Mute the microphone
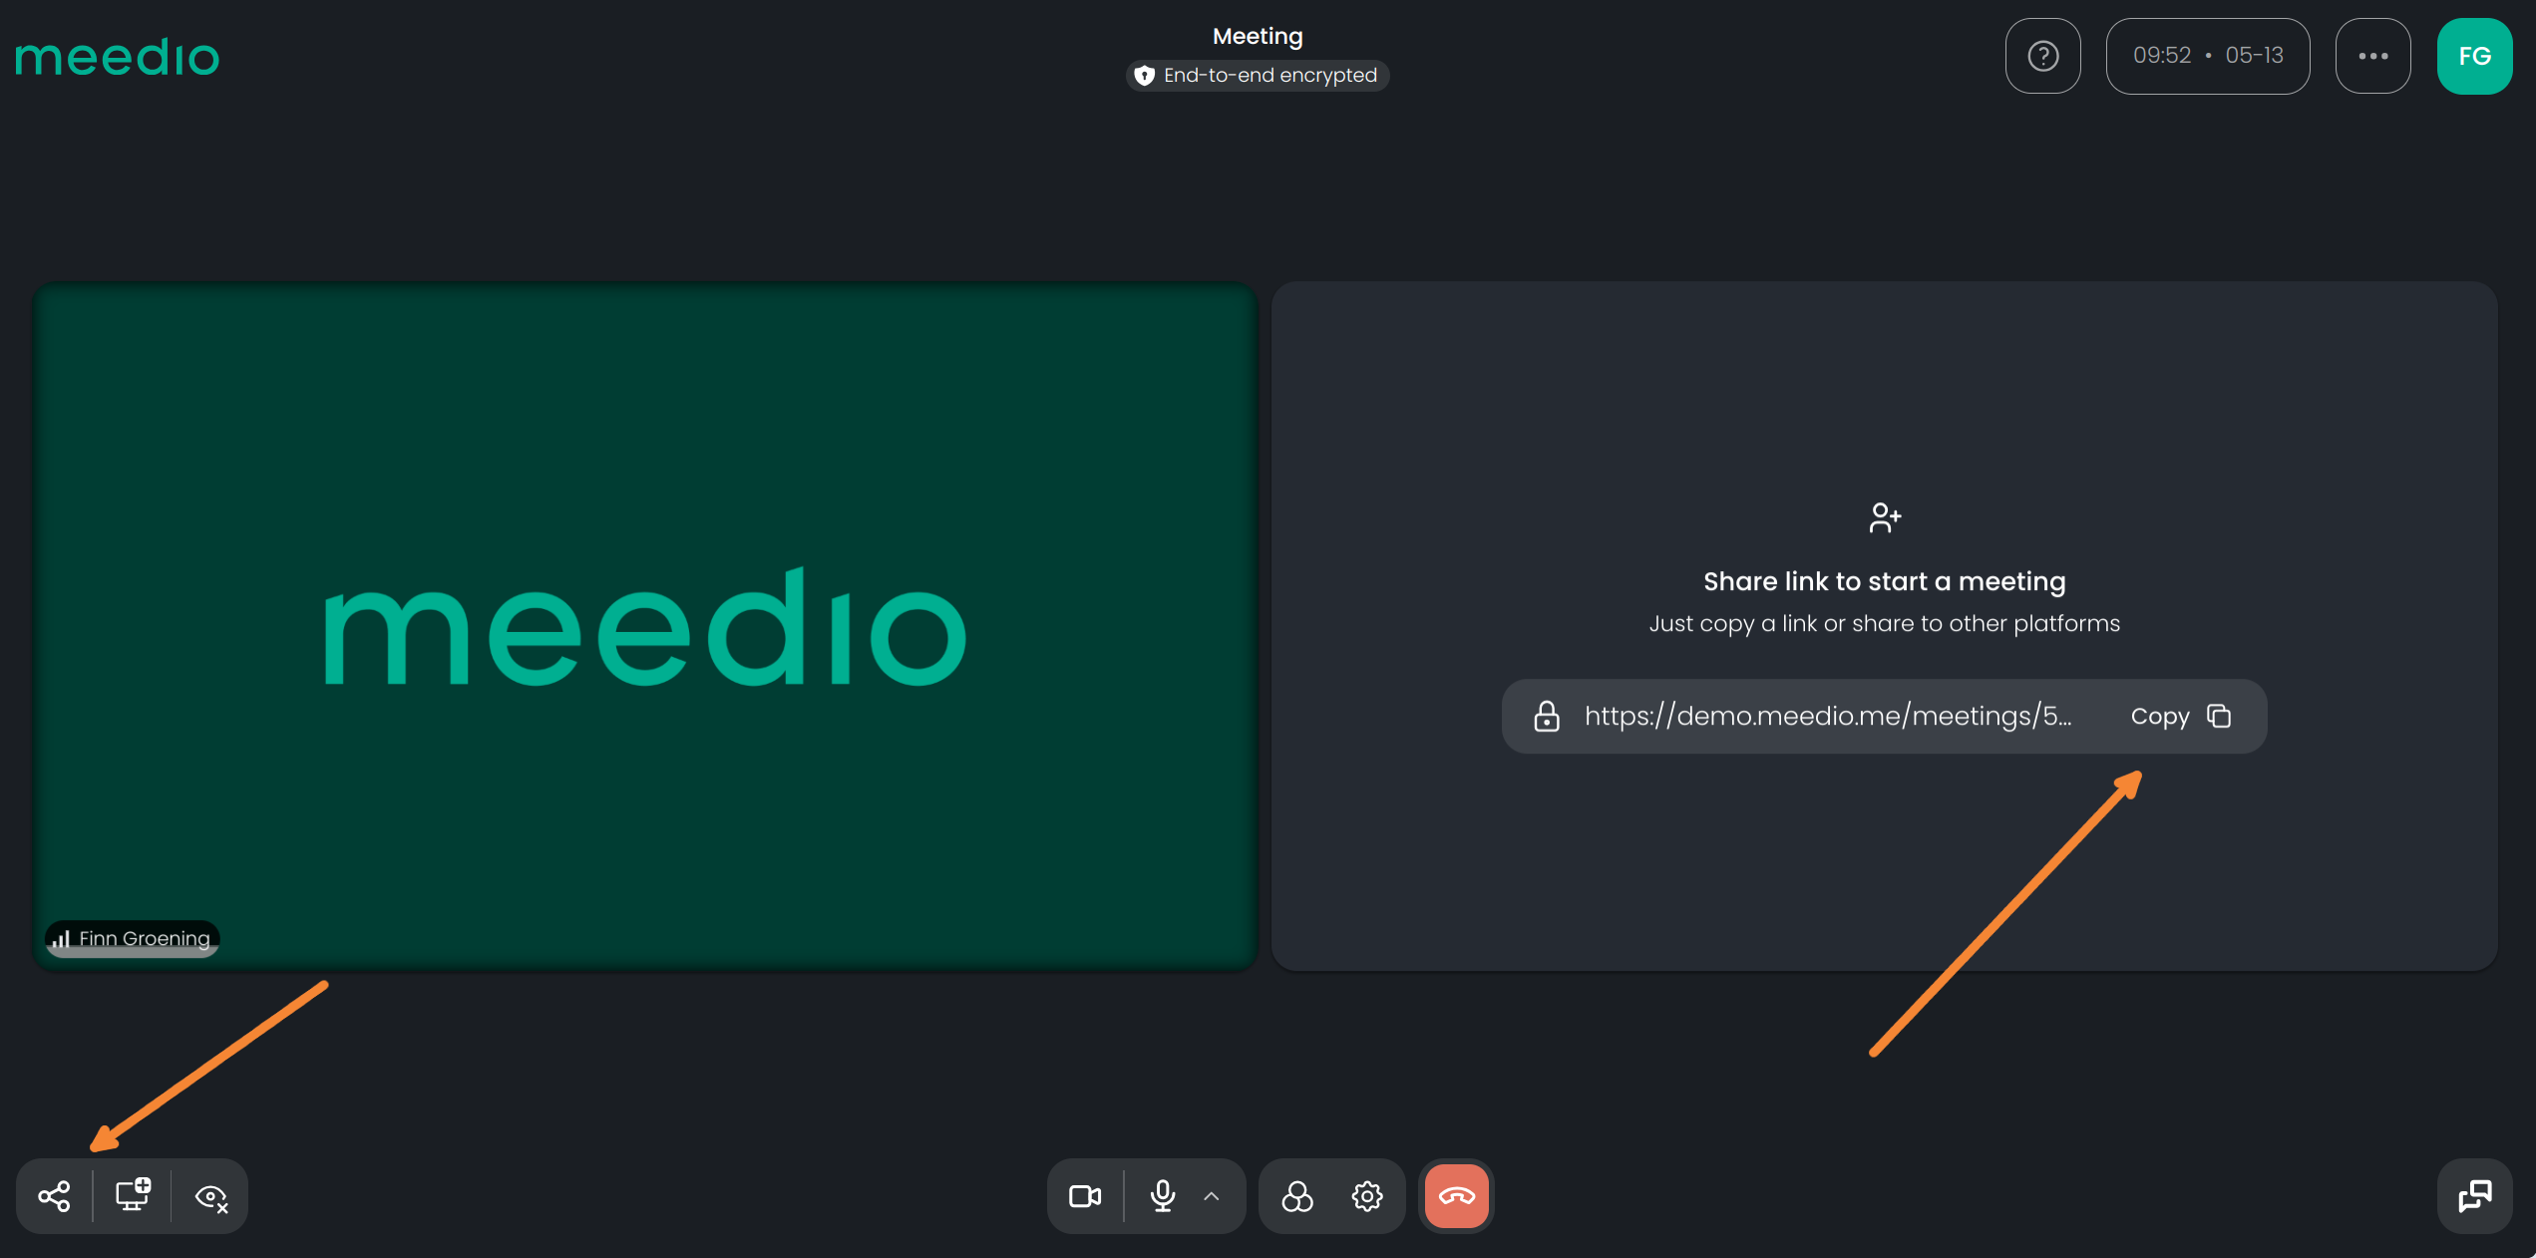 (x=1163, y=1196)
